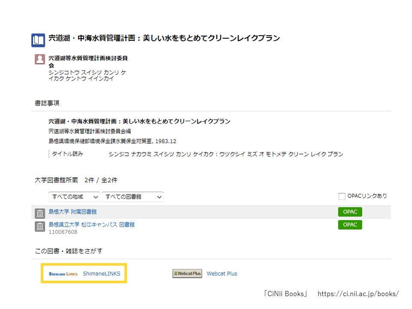Visit the Webcat Plus text link
This screenshot has height=309, width=412.
point(222,274)
